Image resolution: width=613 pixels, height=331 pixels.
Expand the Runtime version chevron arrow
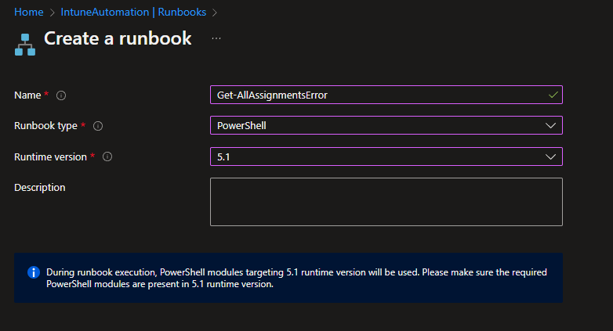click(551, 157)
